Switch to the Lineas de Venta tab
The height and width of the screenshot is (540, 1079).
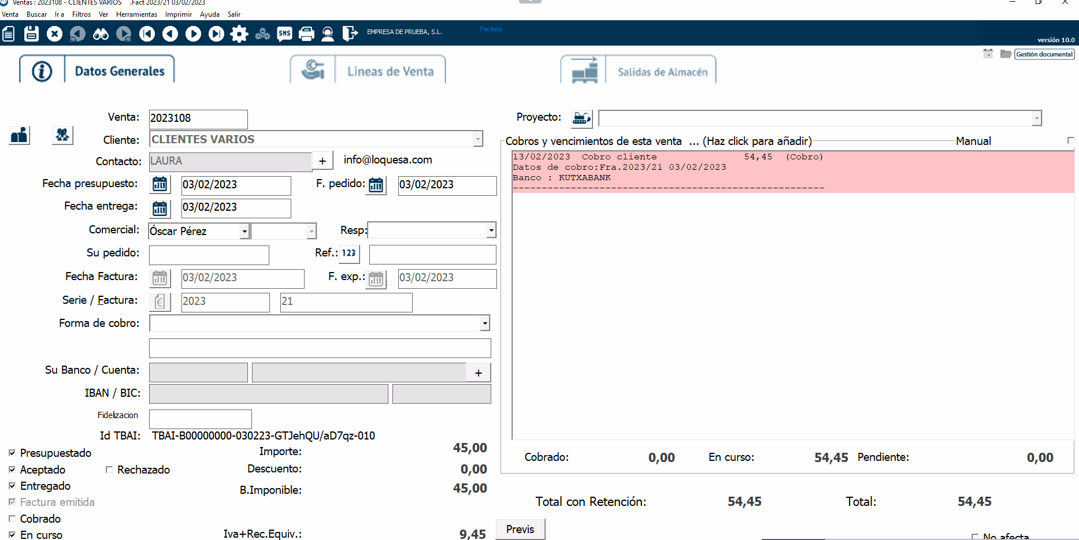[x=390, y=72]
